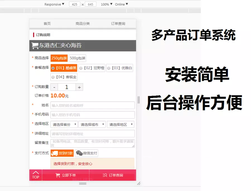This screenshot has height=191, width=251.
Task: Select 货到付款 payment with truck icon
Action: pos(62,153)
